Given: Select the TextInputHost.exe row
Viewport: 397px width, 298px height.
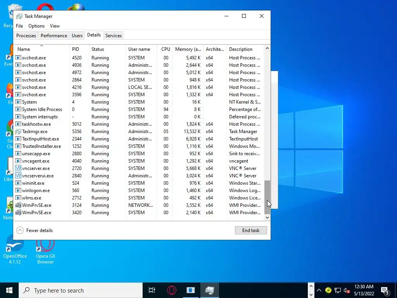Looking at the screenshot, I should pyautogui.click(x=139, y=139).
